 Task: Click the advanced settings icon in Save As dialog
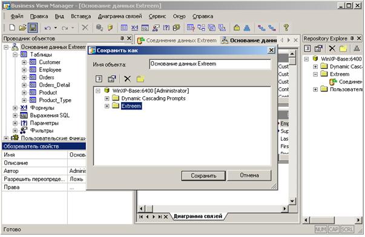[112, 79]
